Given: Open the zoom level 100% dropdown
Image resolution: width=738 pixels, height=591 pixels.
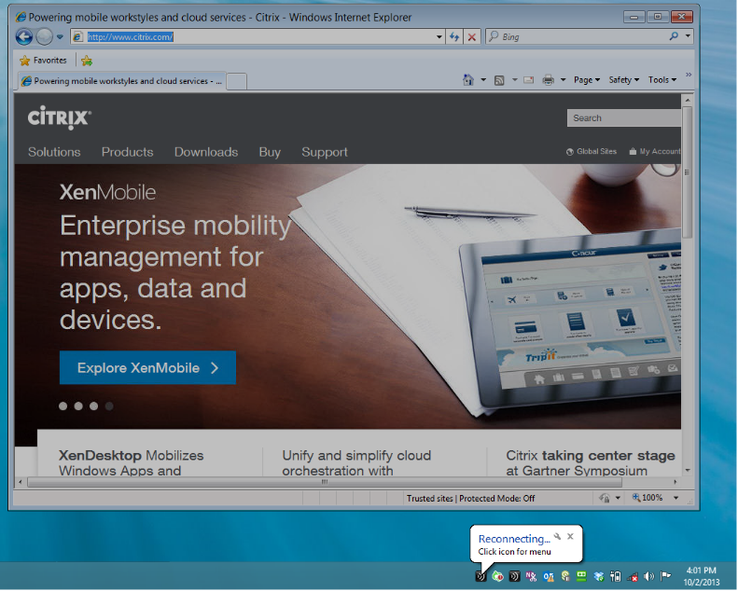Looking at the screenshot, I should [651, 498].
